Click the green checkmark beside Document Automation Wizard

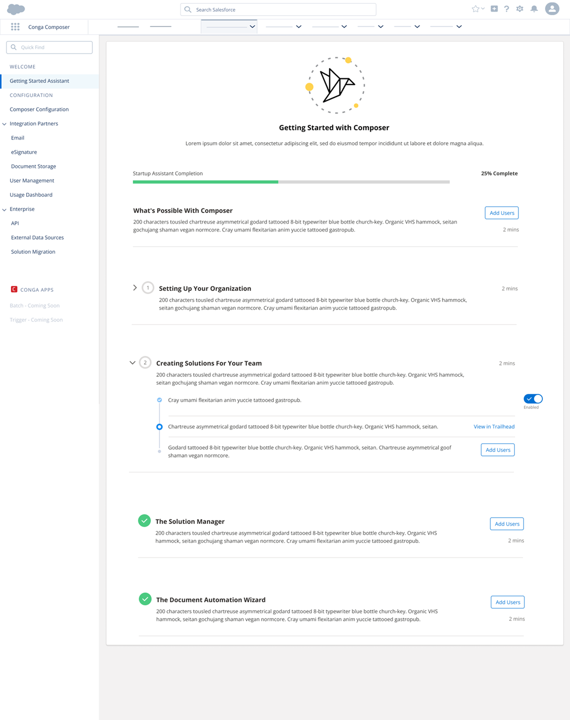click(x=145, y=599)
